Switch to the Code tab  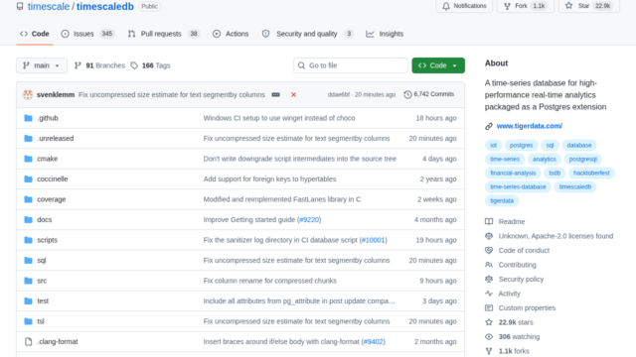point(35,34)
